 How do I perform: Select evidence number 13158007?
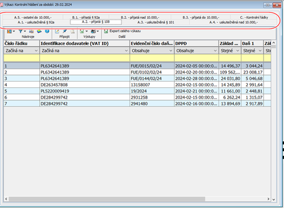pos(152,85)
